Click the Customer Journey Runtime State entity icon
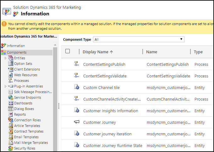 77,145
